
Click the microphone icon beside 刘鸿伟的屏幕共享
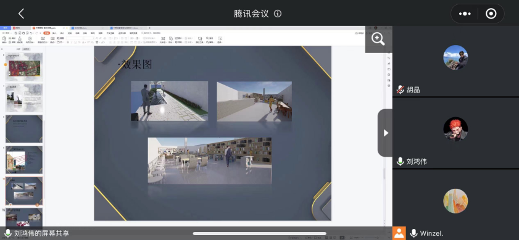pyautogui.click(x=8, y=233)
